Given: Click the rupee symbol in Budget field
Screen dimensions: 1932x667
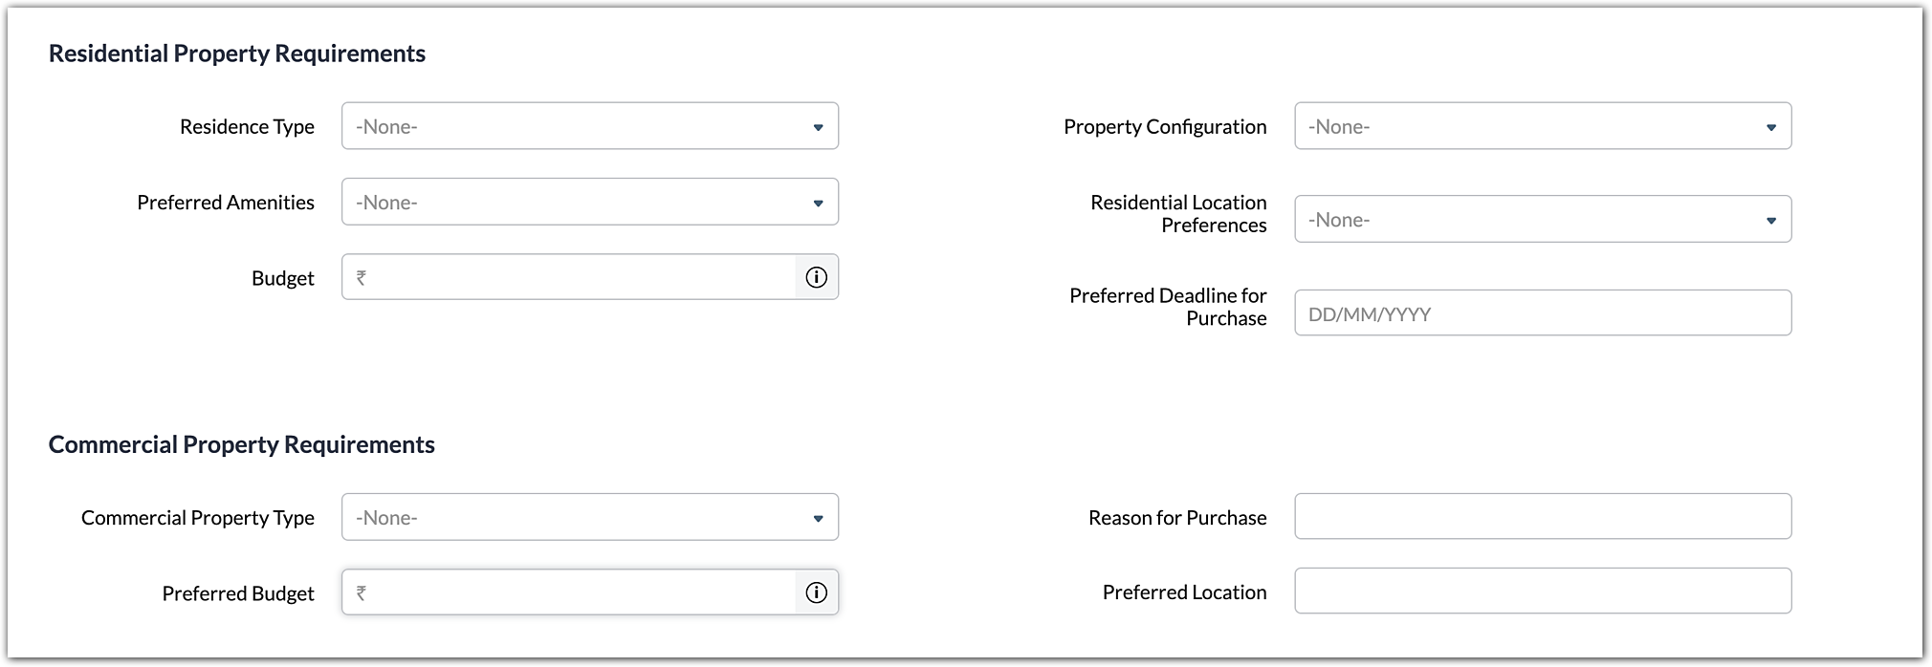Looking at the screenshot, I should [x=362, y=277].
